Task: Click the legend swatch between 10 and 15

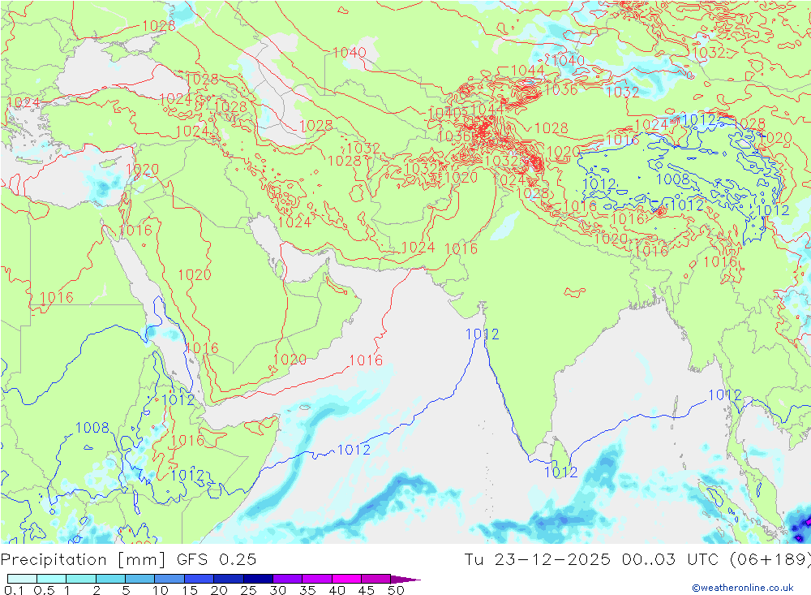Action: coord(169,579)
